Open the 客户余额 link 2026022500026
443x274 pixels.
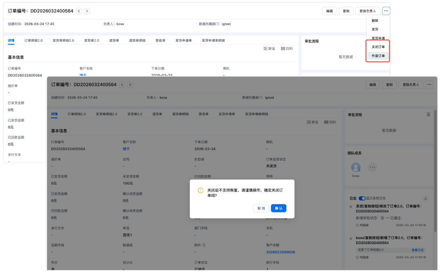[280, 252]
